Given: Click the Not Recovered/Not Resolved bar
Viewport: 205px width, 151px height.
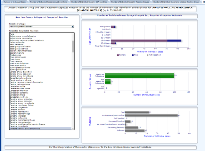Looking at the screenshot, I should (x=152, y=115).
